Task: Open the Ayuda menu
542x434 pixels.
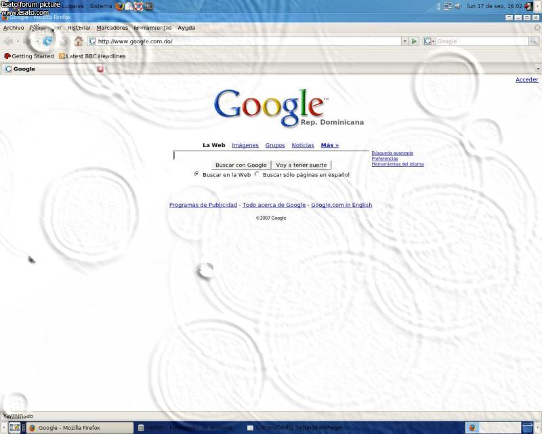Action: pyautogui.click(x=186, y=28)
